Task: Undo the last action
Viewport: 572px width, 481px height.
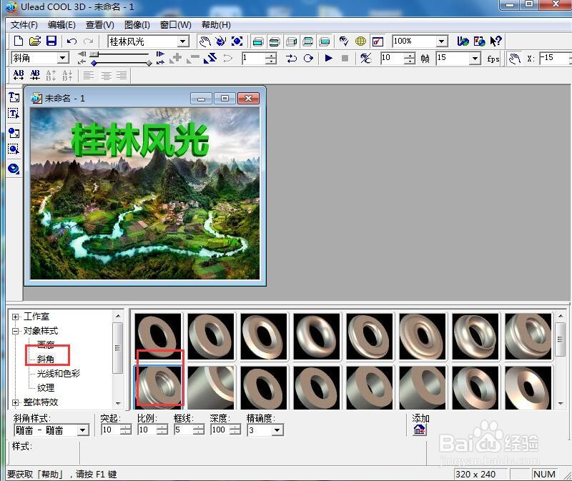Action: (72, 41)
